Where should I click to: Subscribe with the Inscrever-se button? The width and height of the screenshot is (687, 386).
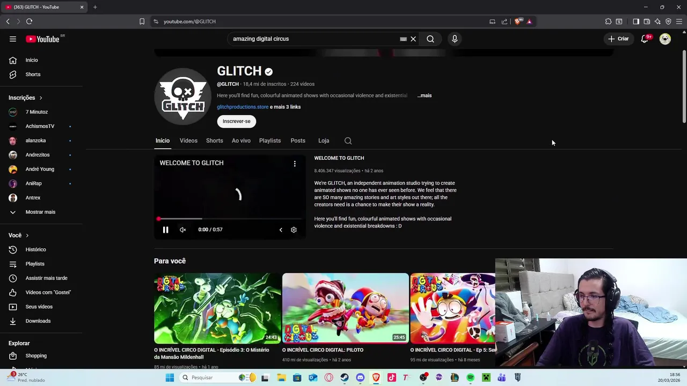point(237,121)
